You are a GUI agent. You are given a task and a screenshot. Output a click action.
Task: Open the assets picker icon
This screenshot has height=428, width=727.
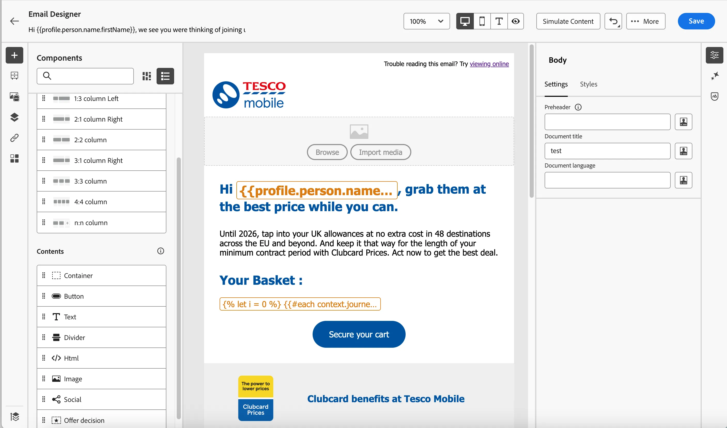tap(14, 97)
